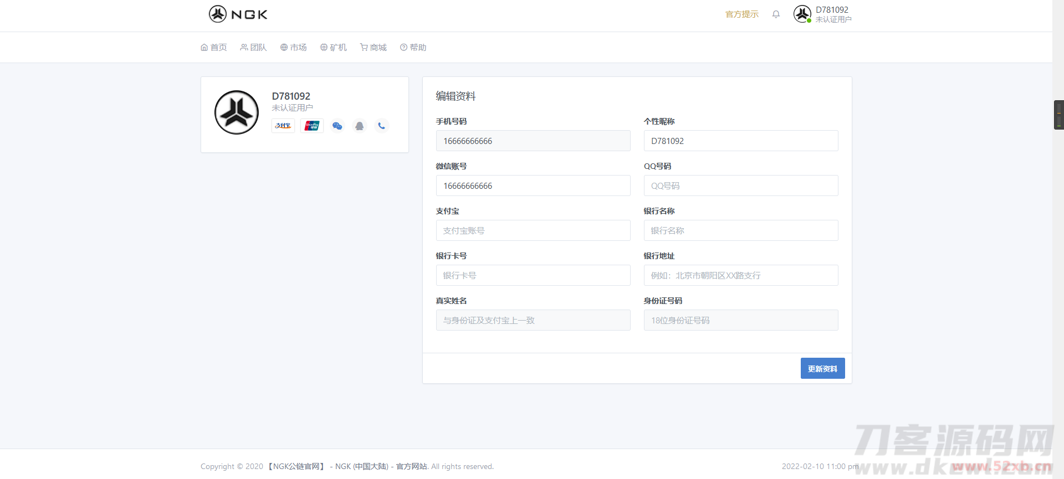Viewport: 1064px width, 479px height.
Task: Click the Alipay icon on profile card
Action: point(283,126)
